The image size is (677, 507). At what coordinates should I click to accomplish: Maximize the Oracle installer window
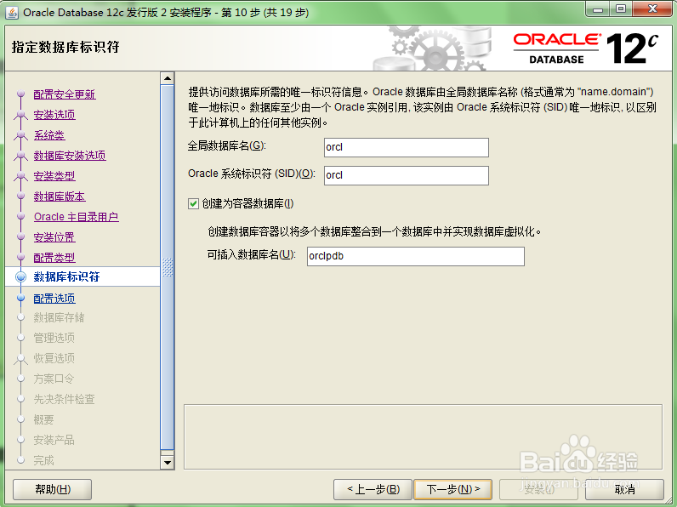click(621, 9)
